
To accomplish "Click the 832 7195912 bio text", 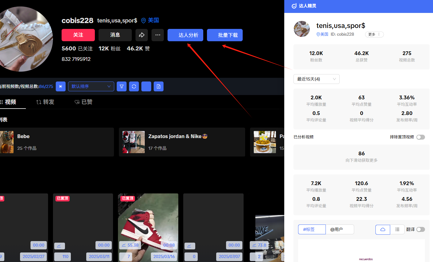I will 76,59.
